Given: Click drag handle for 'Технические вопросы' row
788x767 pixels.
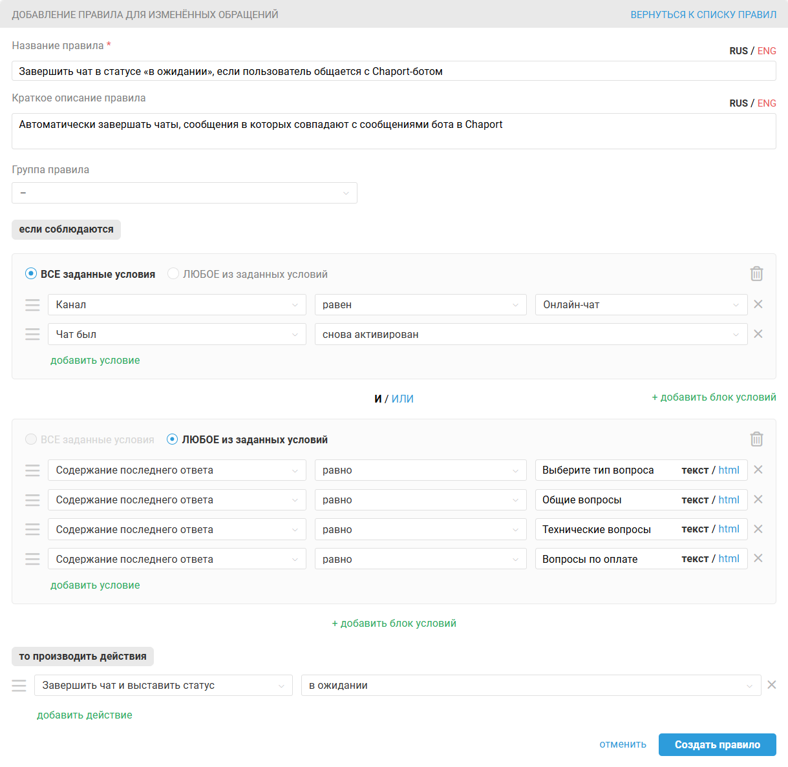Looking at the screenshot, I should [32, 529].
